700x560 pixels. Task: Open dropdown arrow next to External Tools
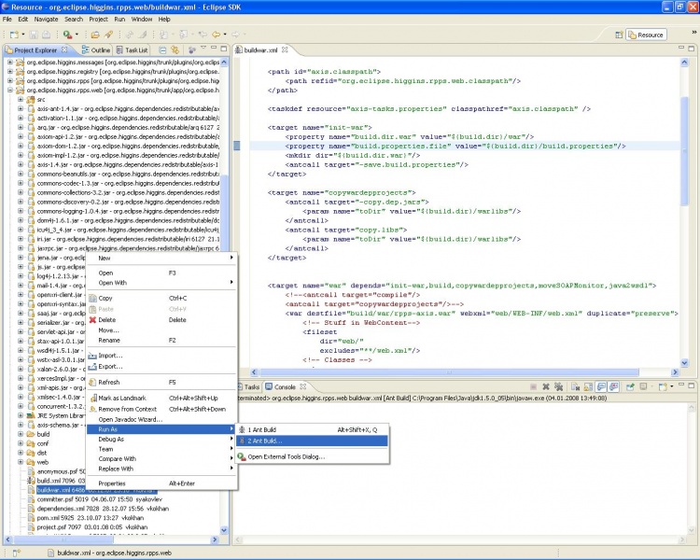pyautogui.click(x=77, y=35)
